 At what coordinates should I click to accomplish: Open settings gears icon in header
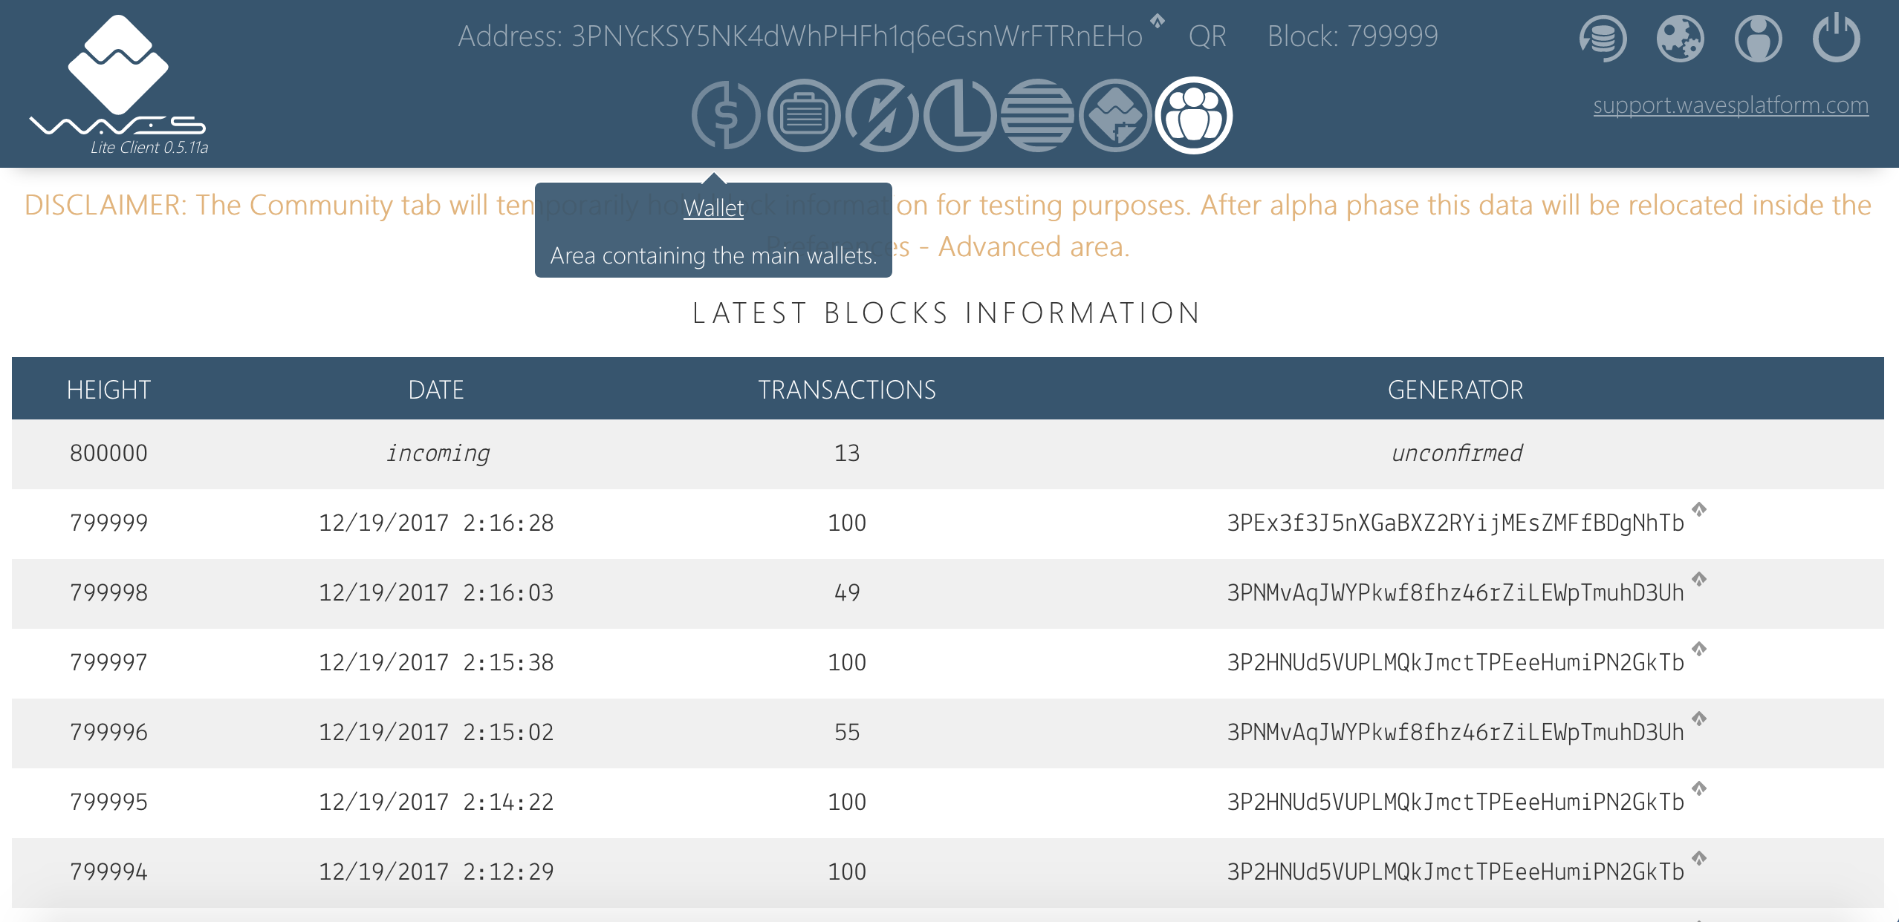[x=1680, y=39]
